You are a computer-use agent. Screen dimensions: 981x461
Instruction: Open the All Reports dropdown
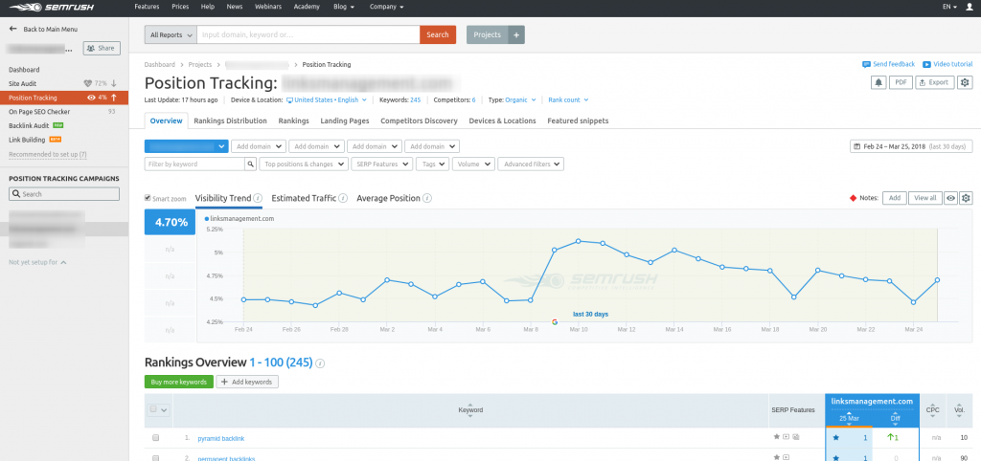(171, 35)
